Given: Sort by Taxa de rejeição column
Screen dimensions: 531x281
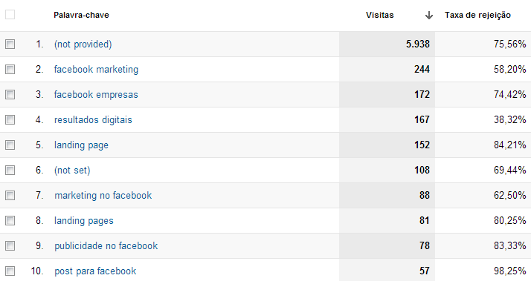Looking at the screenshot, I should pyautogui.click(x=477, y=15).
